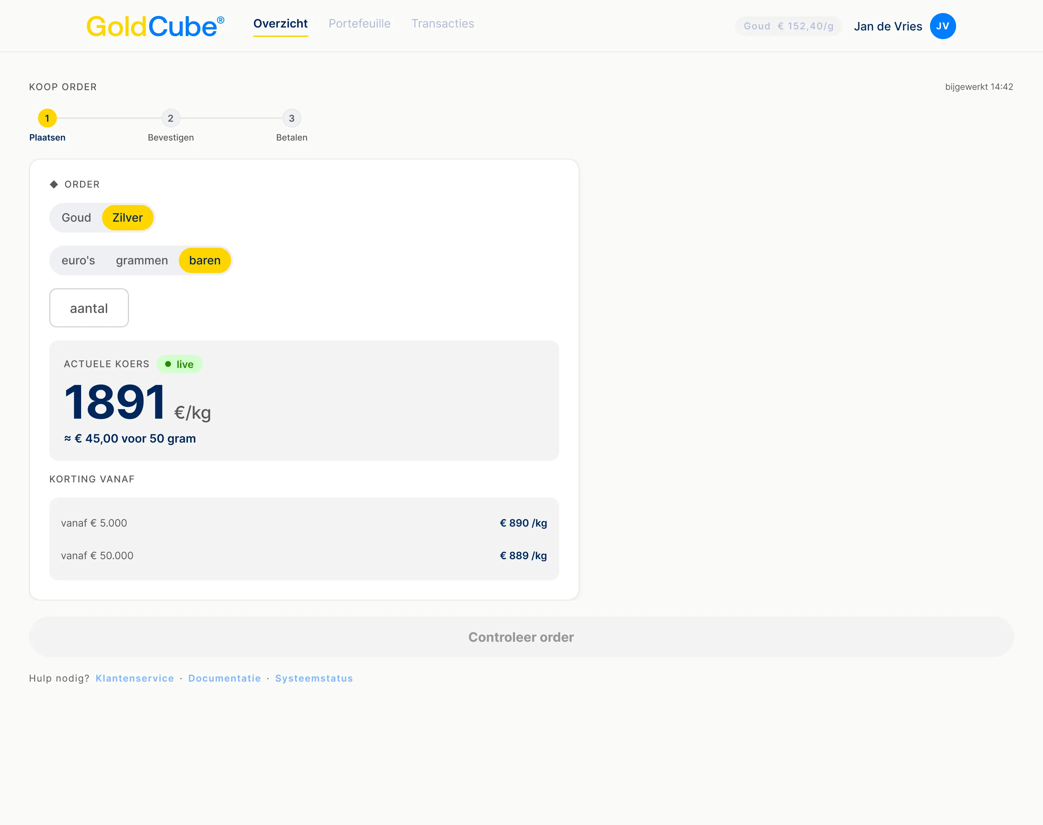Open the Systeemstatus link
Screen dimensions: 1043x825
pyautogui.click(x=314, y=678)
